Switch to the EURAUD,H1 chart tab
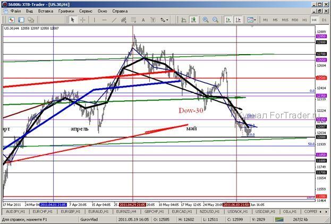The image size is (331, 224). click(98, 212)
